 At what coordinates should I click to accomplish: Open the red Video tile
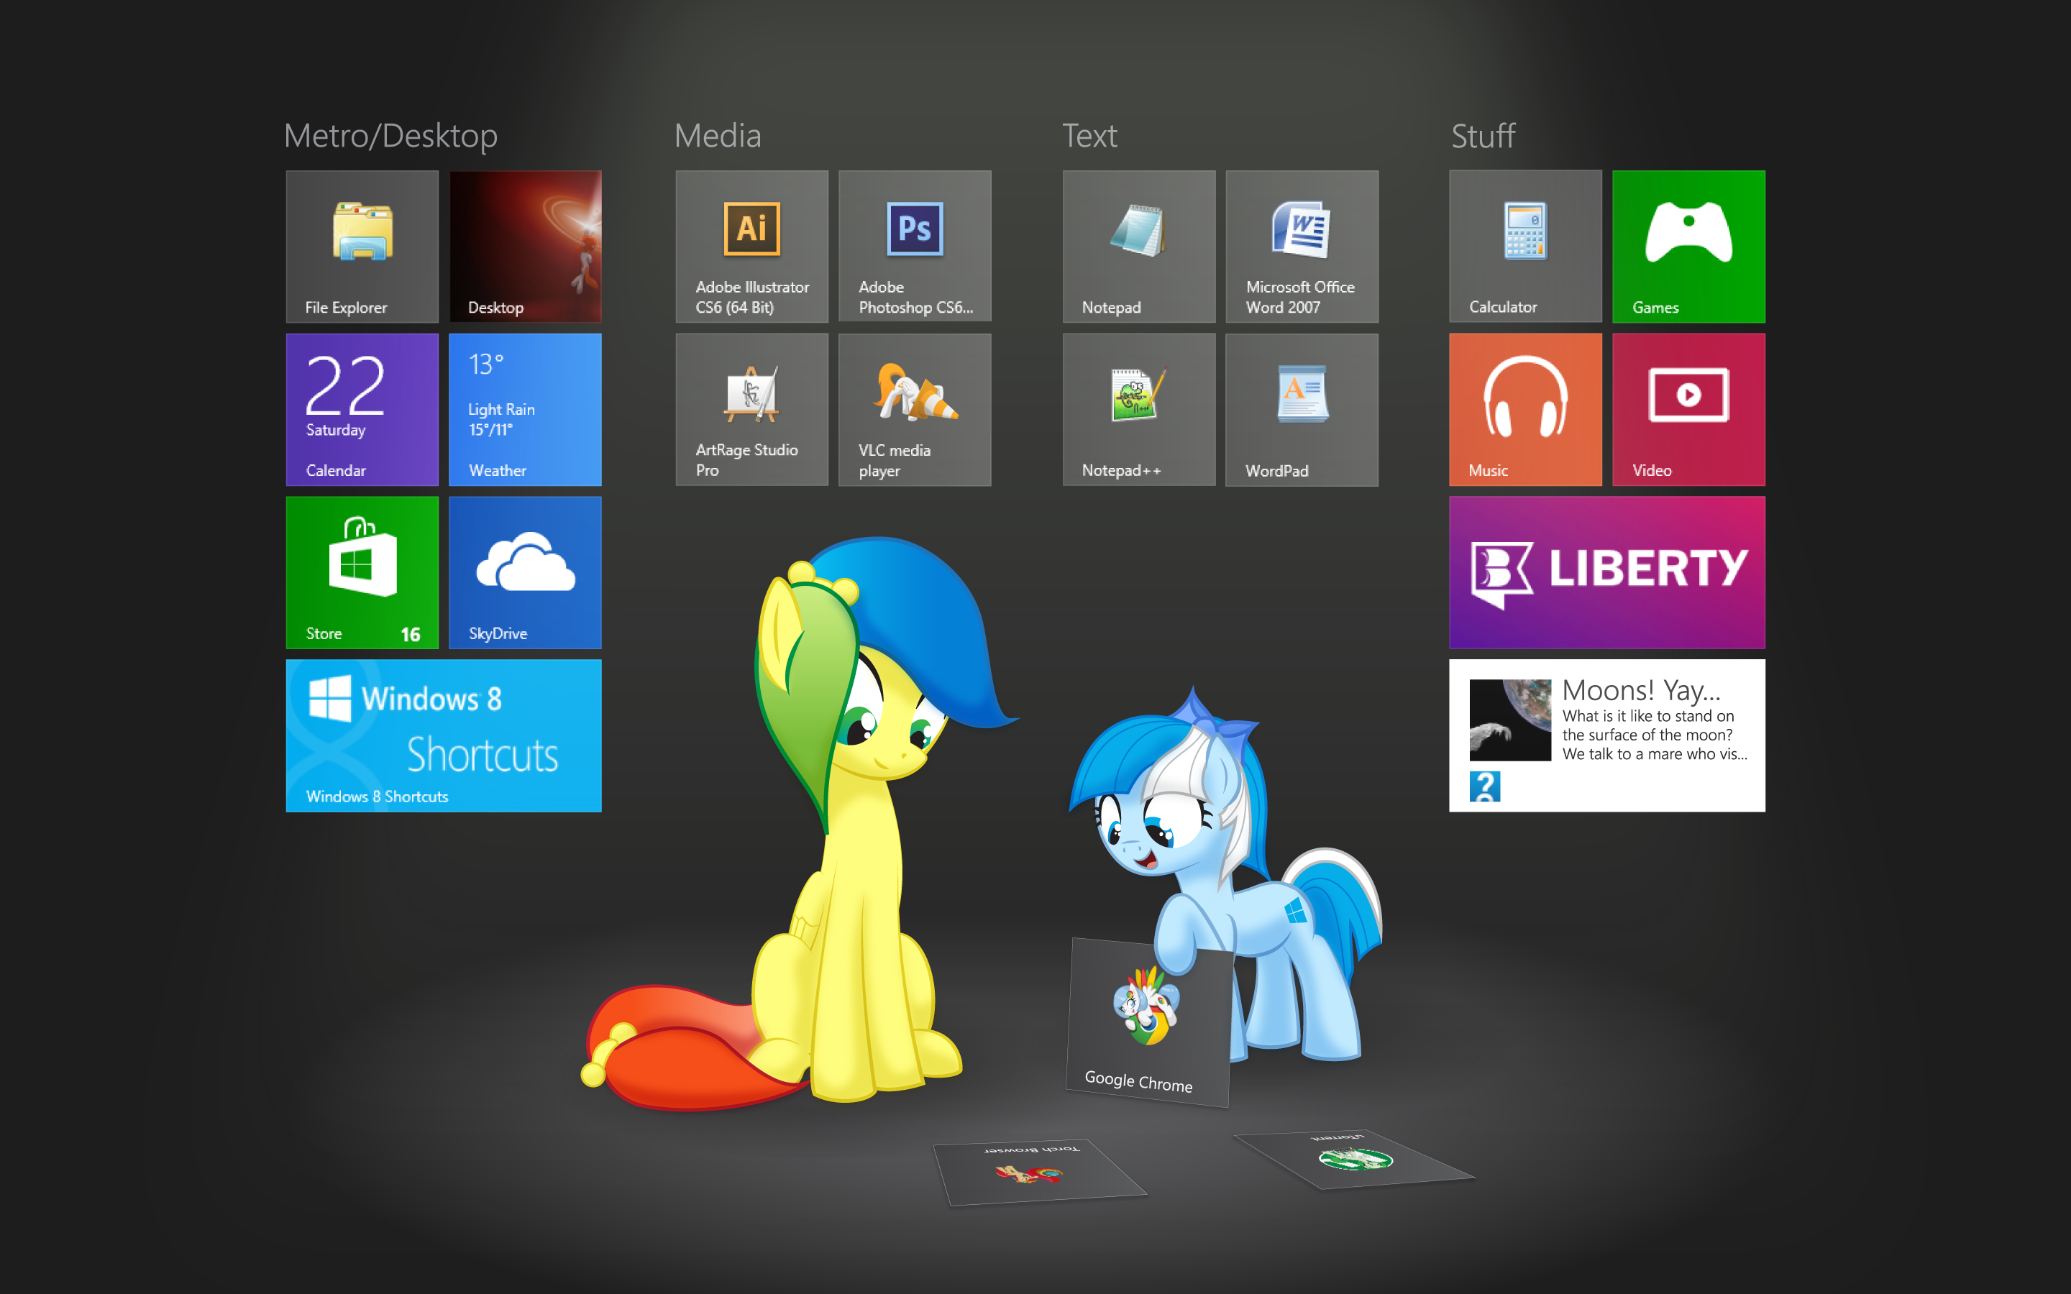1688,410
